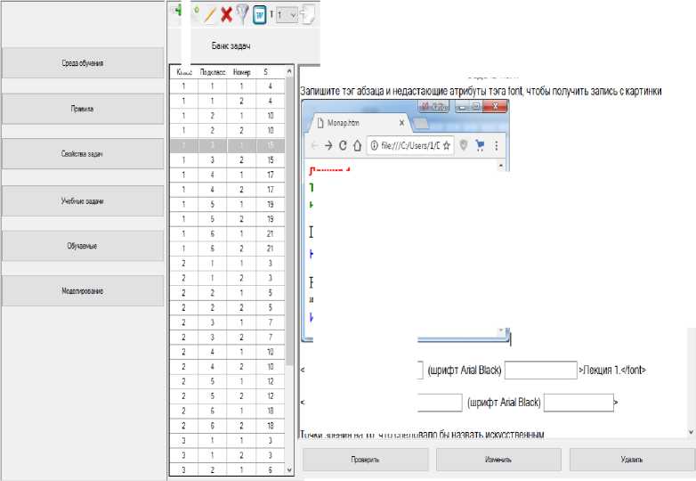Select the S cell 18 in row 2-6-2

click(271, 426)
